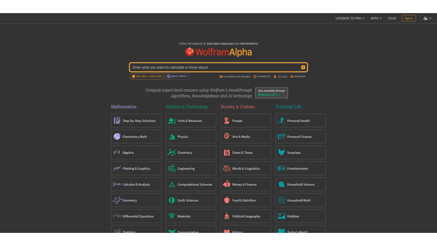Image resolution: width=437 pixels, height=246 pixels.
Task: Open the Upgrade to Pro dropdown
Action: point(350,18)
